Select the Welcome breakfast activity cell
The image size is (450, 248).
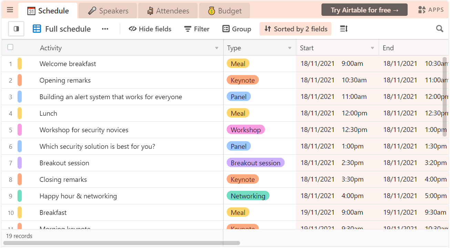point(130,64)
